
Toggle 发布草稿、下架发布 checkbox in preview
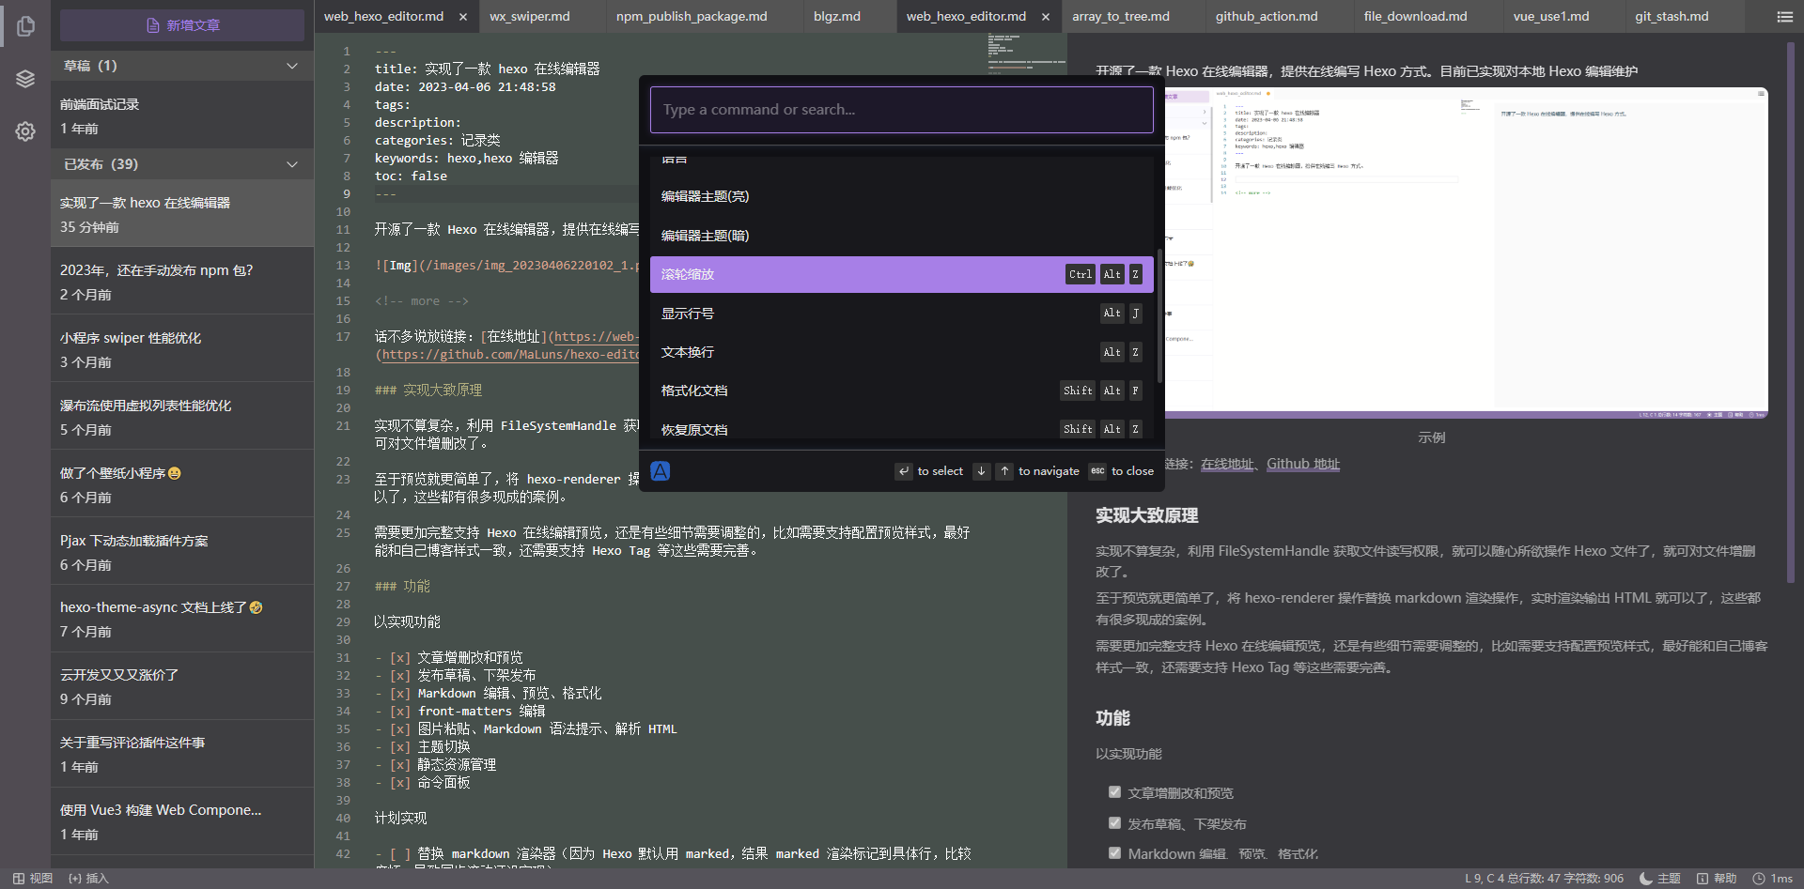tap(1114, 823)
